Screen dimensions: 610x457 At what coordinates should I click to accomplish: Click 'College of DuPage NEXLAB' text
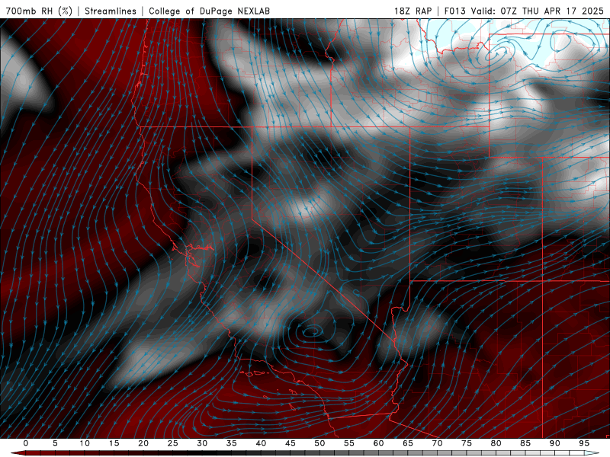pos(209,11)
